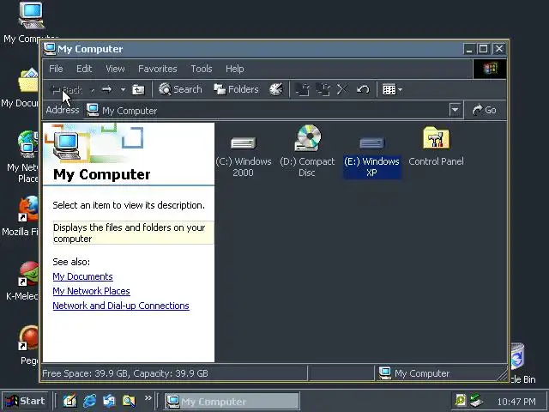Open the Search pane

[x=180, y=89]
